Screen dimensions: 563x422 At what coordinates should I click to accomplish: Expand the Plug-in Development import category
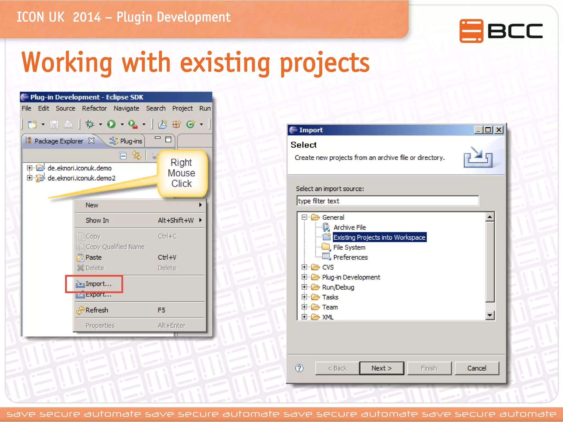coord(304,277)
